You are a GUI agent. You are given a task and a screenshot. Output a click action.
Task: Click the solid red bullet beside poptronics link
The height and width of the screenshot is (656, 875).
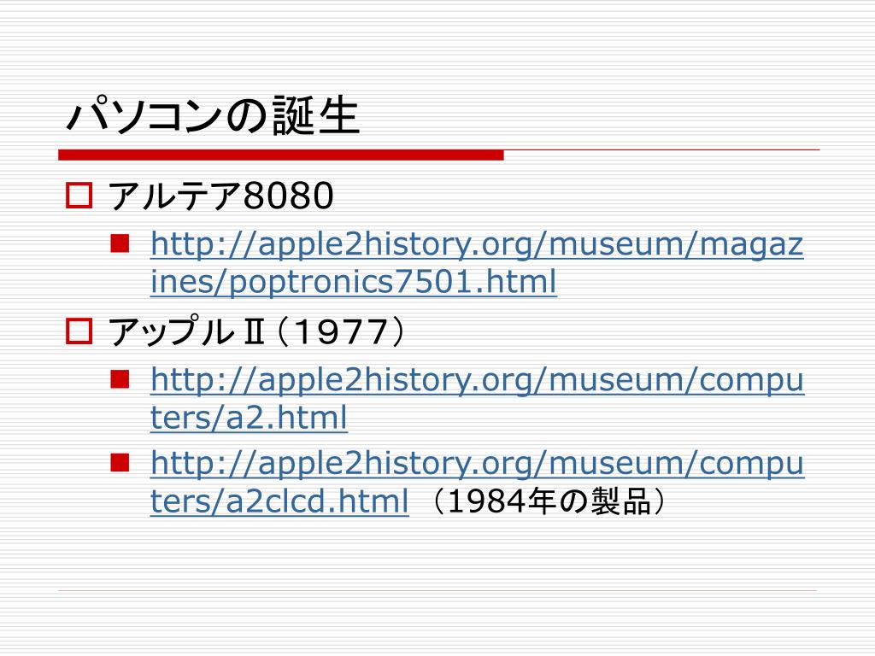[120, 243]
